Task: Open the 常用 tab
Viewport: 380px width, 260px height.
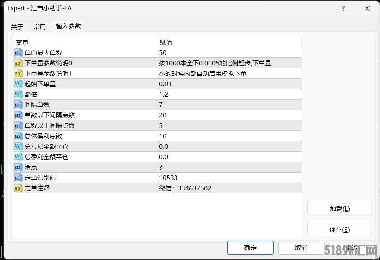Action: (40, 27)
